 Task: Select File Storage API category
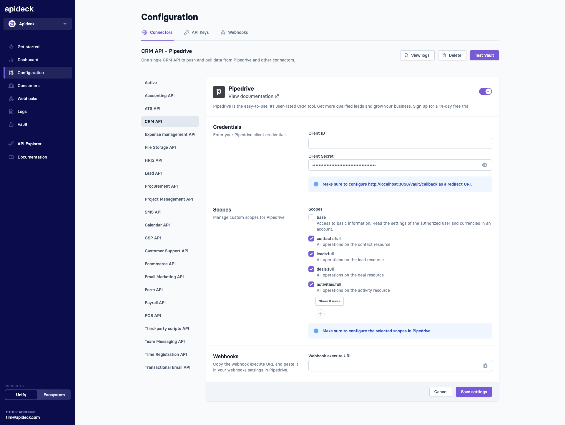[x=170, y=147]
